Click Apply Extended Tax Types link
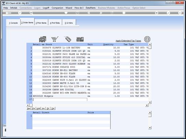 click(128, 41)
